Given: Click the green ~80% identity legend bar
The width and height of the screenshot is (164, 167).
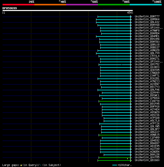Looking at the screenshot, I should (x=114, y=5).
